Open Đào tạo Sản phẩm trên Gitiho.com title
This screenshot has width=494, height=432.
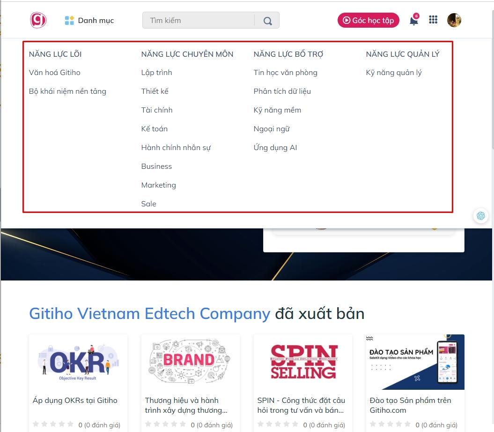(x=411, y=405)
